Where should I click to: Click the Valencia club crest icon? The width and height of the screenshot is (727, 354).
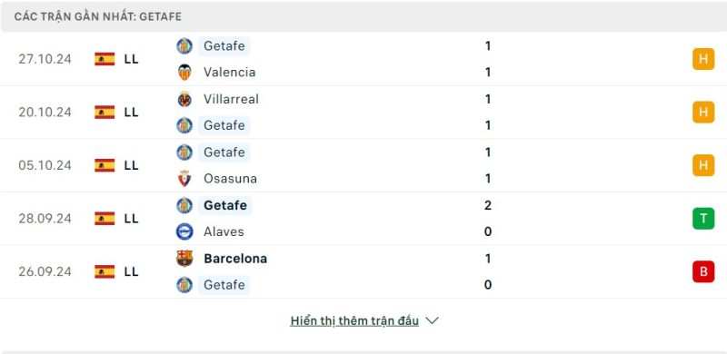(x=184, y=73)
